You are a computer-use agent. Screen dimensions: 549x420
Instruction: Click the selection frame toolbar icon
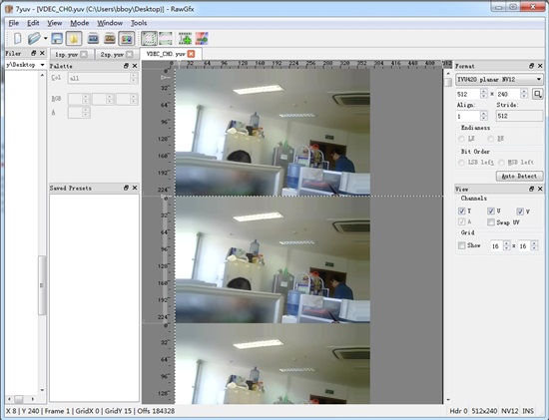(149, 39)
